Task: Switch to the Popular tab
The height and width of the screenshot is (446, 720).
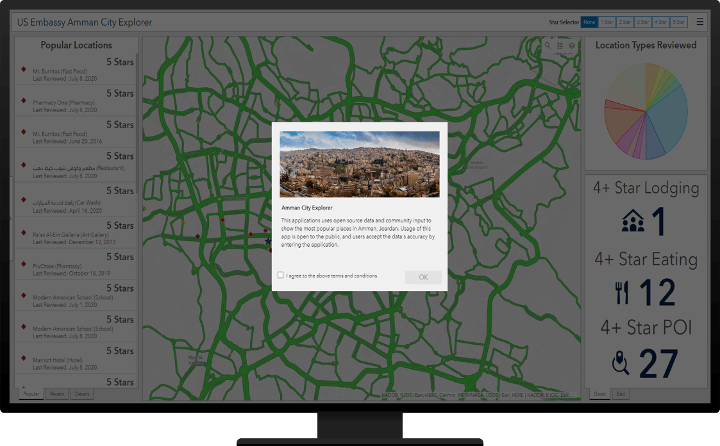Action: 31,393
